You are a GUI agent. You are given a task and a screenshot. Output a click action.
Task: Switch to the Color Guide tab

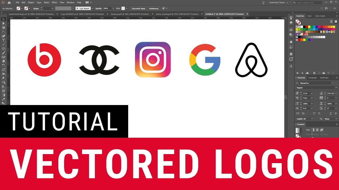pyautogui.click(x=320, y=16)
